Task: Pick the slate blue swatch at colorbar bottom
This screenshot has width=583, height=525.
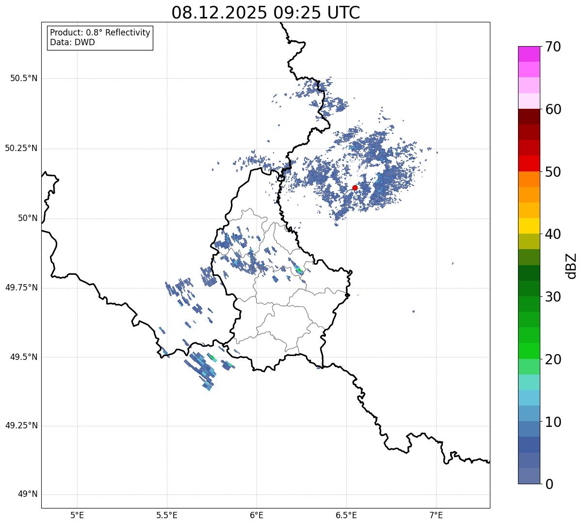Action: tap(529, 476)
